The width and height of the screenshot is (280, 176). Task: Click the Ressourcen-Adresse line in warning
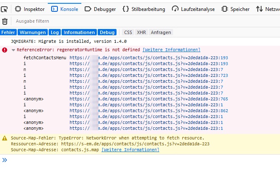pyautogui.click(x=110, y=144)
